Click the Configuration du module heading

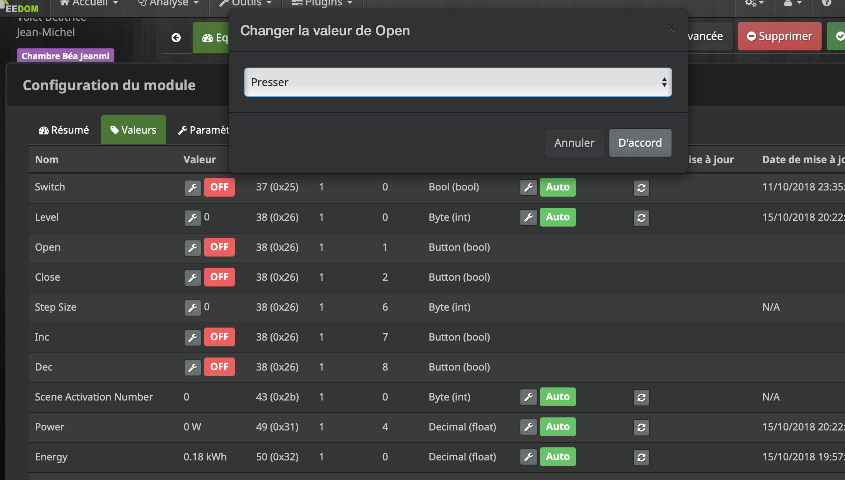109,85
